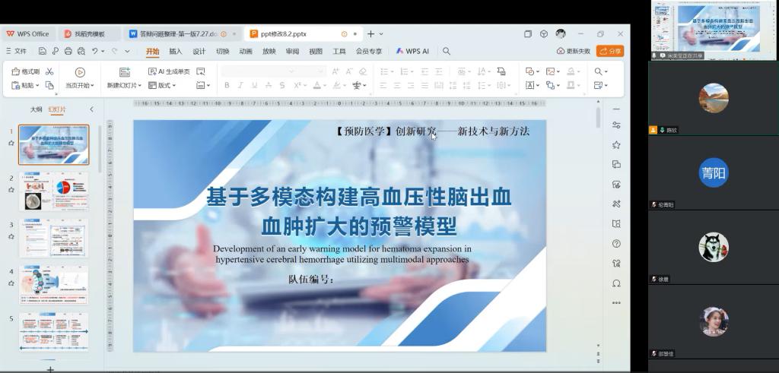Click the Undo arrow icon
This screenshot has height=373, width=779.
click(95, 51)
